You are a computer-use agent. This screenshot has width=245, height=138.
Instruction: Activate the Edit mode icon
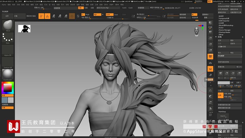point(41,16)
